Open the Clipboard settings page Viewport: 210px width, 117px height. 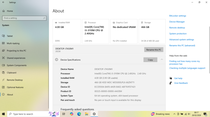click(x=11, y=73)
